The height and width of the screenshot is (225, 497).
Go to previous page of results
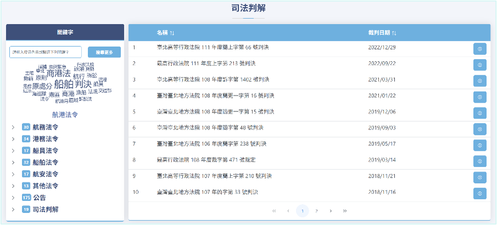click(288, 211)
